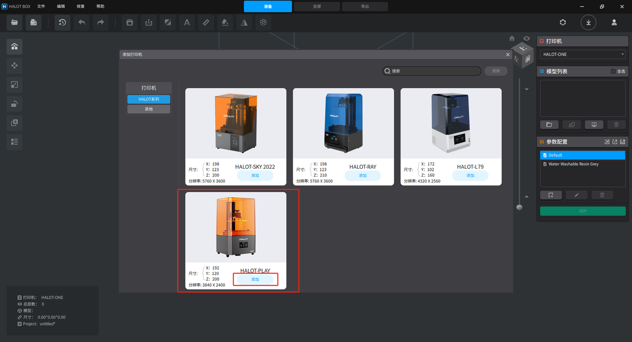Open the HALOT-ONE printer dropdown
Image resolution: width=632 pixels, height=342 pixels.
pos(583,54)
